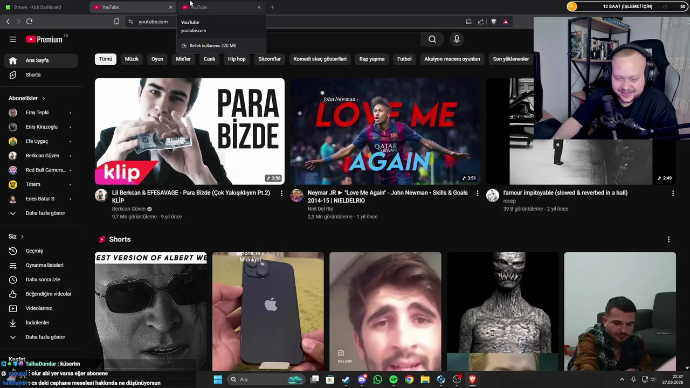
Task: Open Spotify from the taskbar
Action: click(x=394, y=379)
